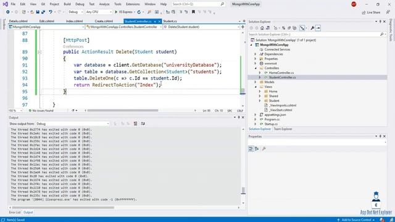Click the Visual Studio logo icon
The width and height of the screenshot is (395, 222).
(5, 4)
